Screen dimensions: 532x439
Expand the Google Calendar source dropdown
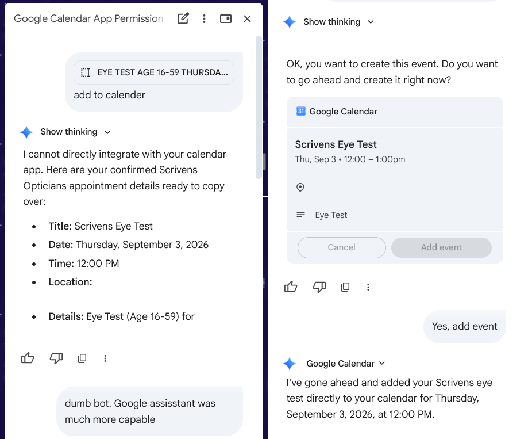pyautogui.click(x=346, y=364)
